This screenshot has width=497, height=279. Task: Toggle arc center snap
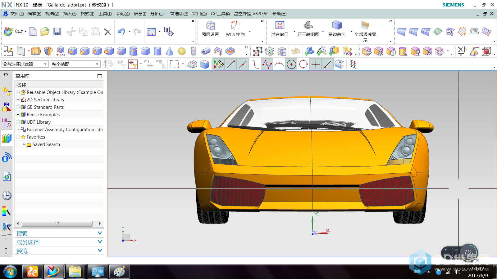point(291,64)
